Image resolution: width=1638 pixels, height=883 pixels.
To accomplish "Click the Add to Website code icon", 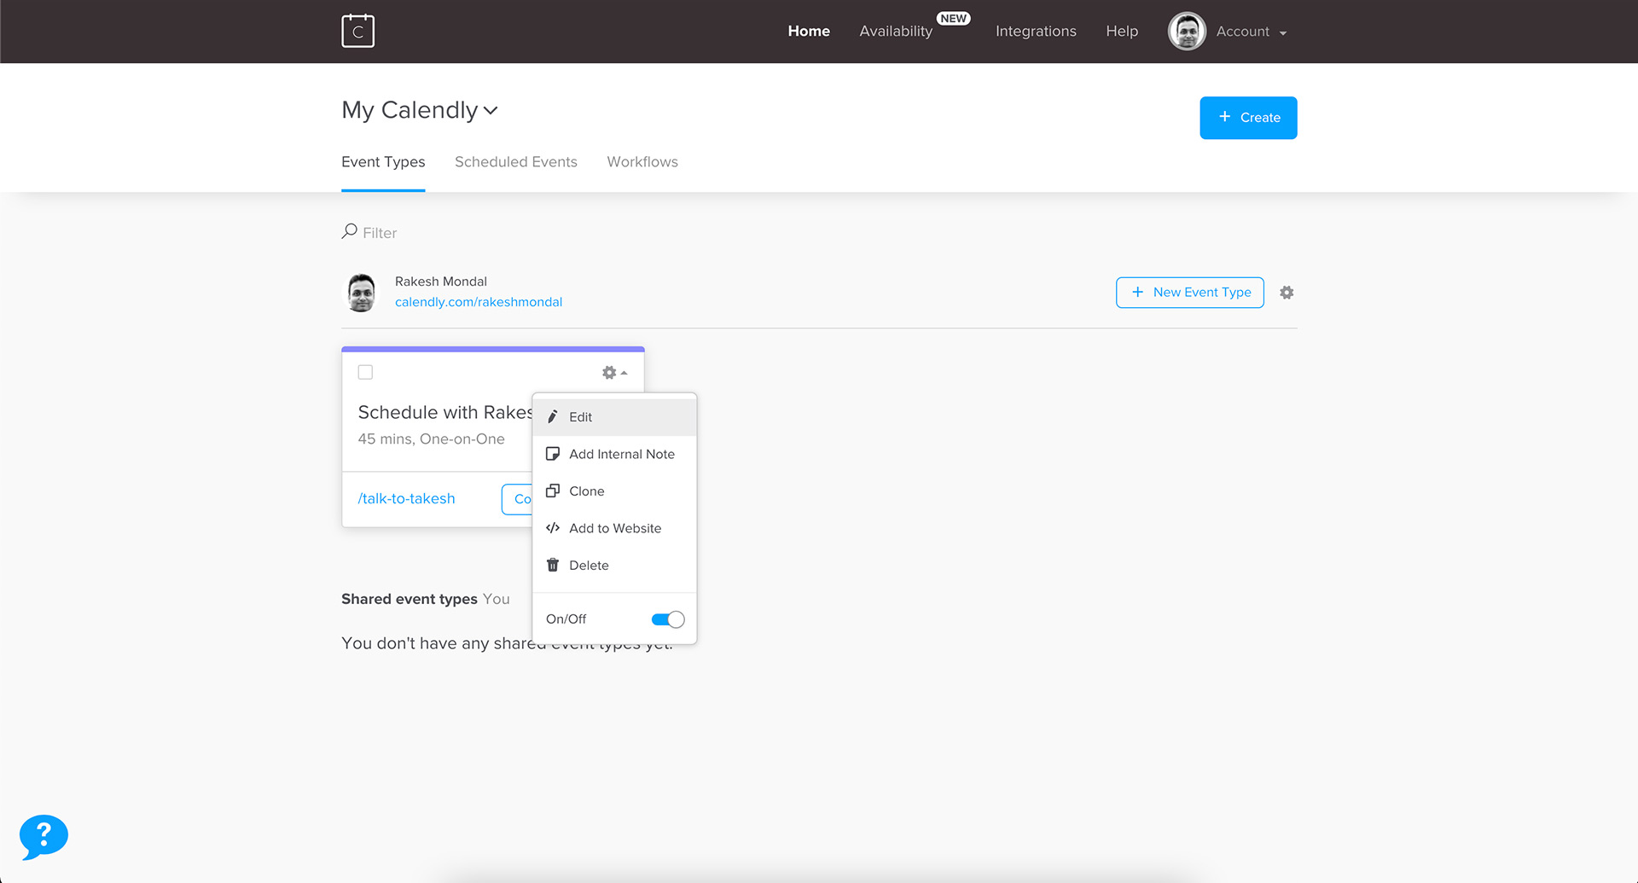I will (x=553, y=528).
